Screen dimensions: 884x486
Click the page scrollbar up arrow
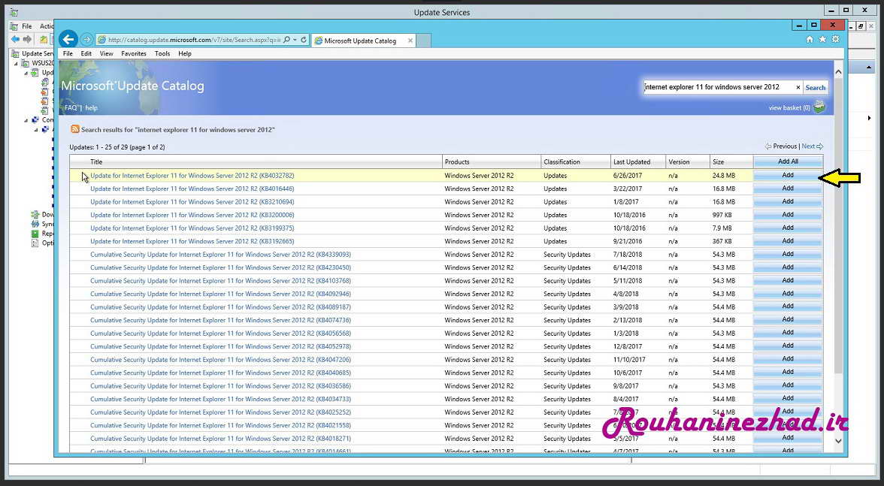point(837,72)
